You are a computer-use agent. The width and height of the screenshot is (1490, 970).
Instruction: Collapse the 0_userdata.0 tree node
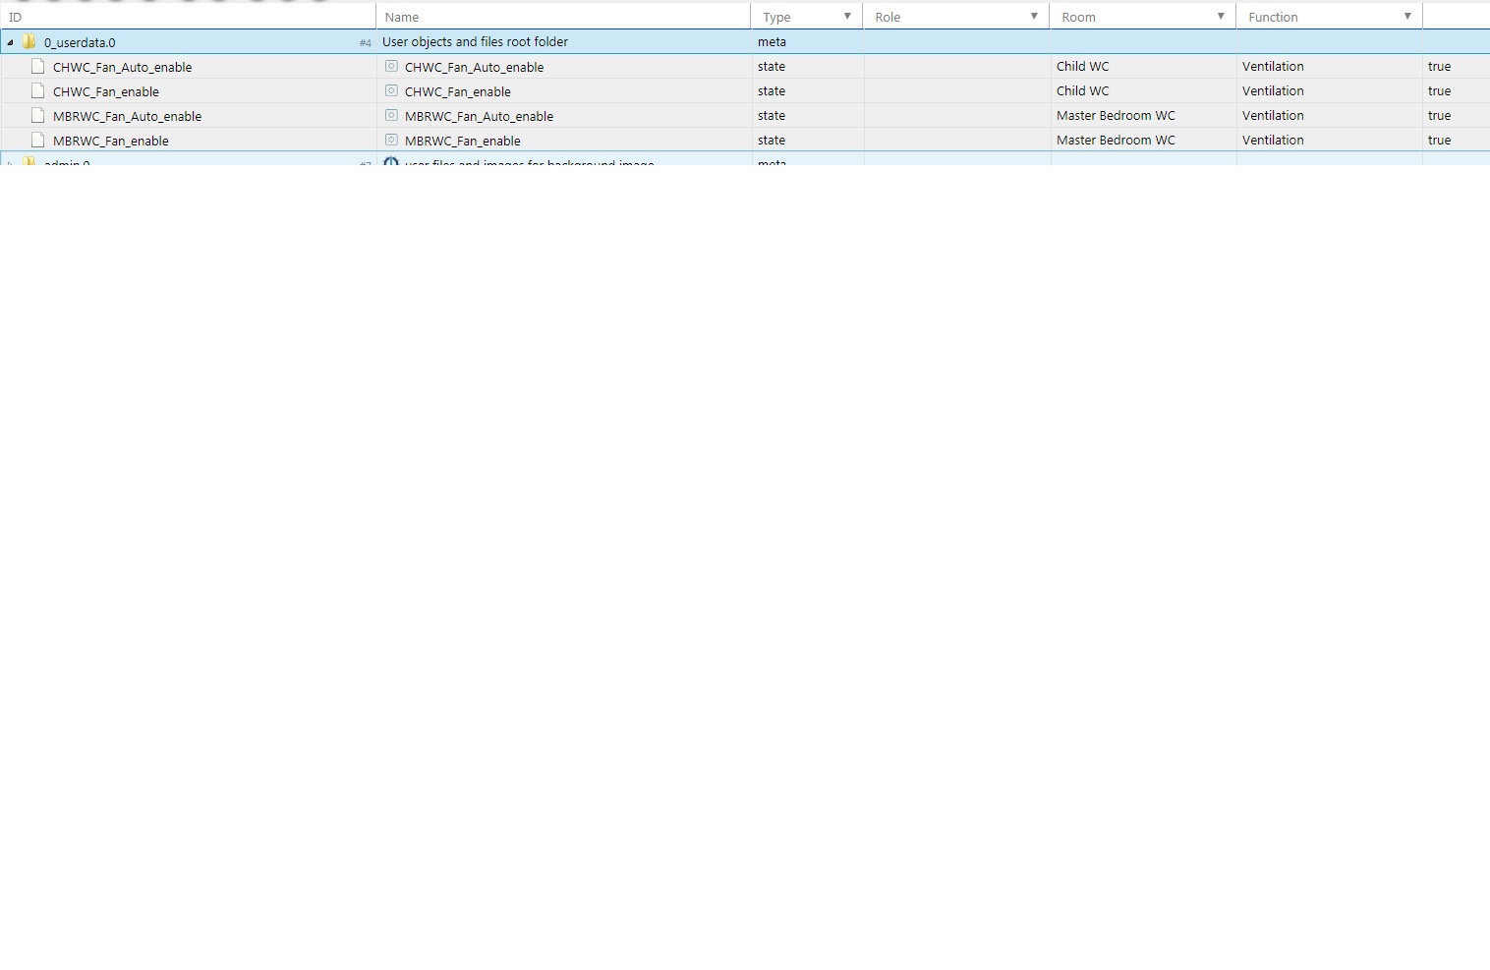click(9, 42)
